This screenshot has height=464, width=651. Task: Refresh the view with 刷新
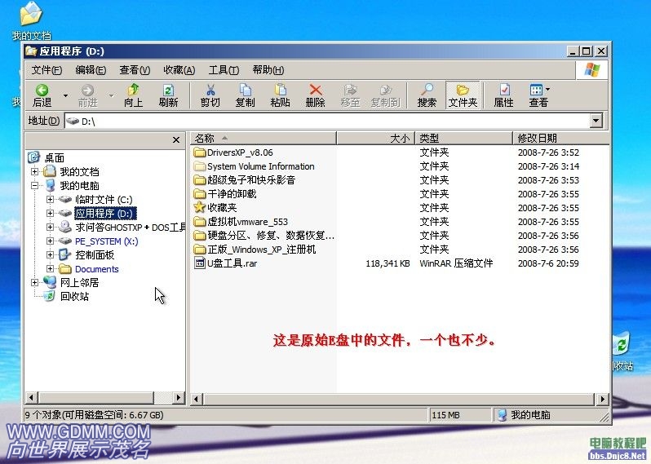tap(168, 95)
